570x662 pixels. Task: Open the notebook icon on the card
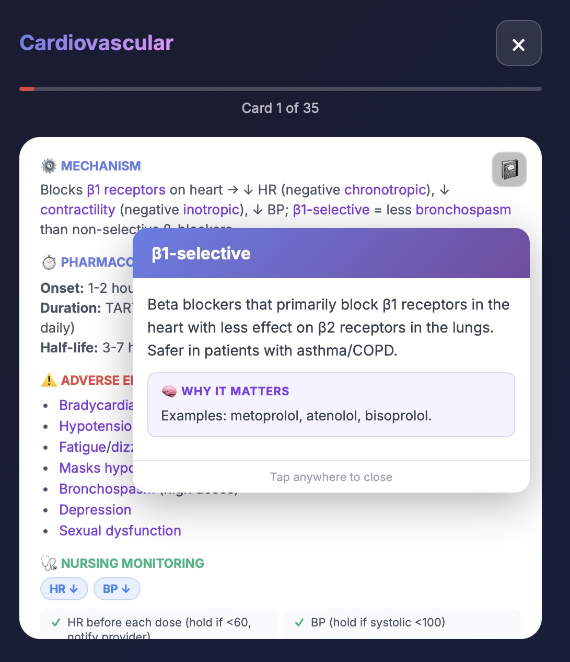509,169
